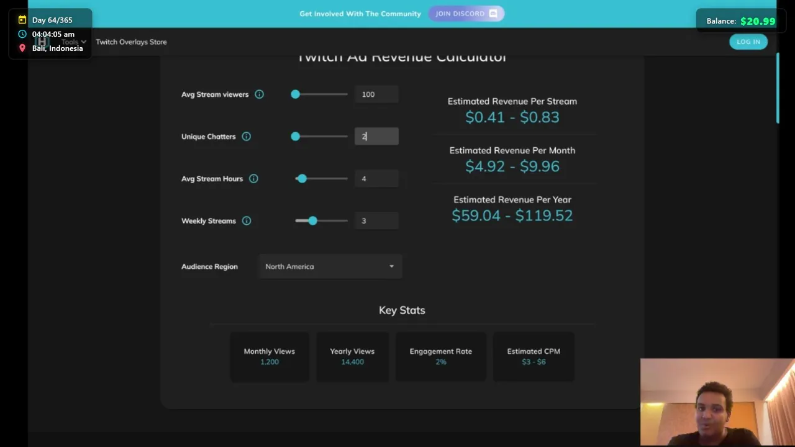The height and width of the screenshot is (447, 795).
Task: Click the page scrollbar on the right
Action: (x=778, y=88)
